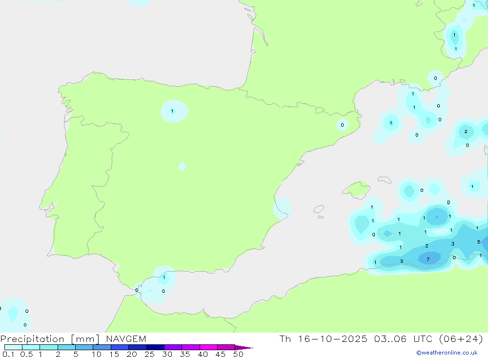Click the "NAVGEM" model name text

(x=126, y=338)
